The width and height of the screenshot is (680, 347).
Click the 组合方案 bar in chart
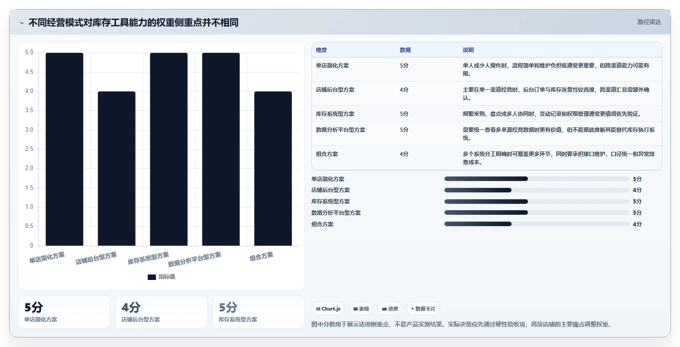[273, 169]
